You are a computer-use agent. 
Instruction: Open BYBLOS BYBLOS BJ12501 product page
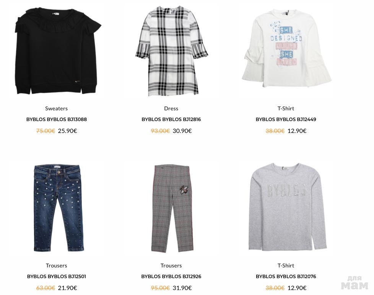coord(57,276)
